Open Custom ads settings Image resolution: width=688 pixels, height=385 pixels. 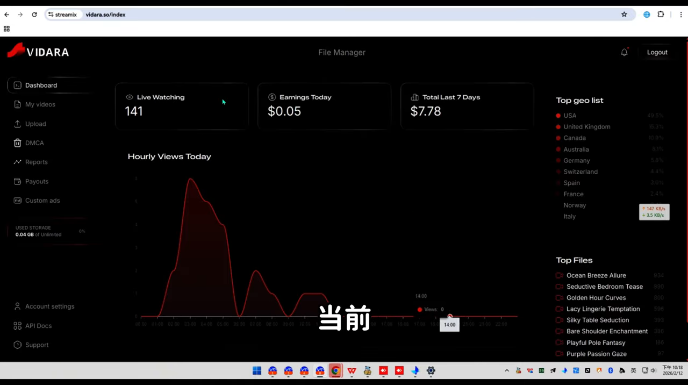42,201
